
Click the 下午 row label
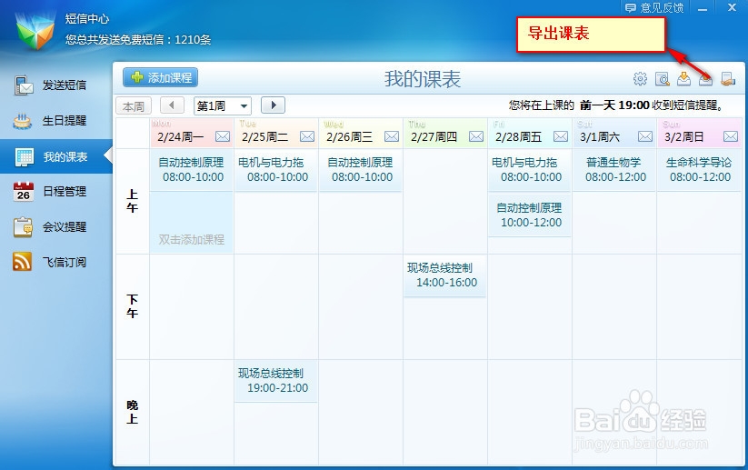pos(132,306)
